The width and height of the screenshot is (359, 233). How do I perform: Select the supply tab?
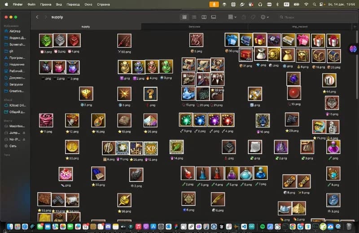pyautogui.click(x=86, y=26)
